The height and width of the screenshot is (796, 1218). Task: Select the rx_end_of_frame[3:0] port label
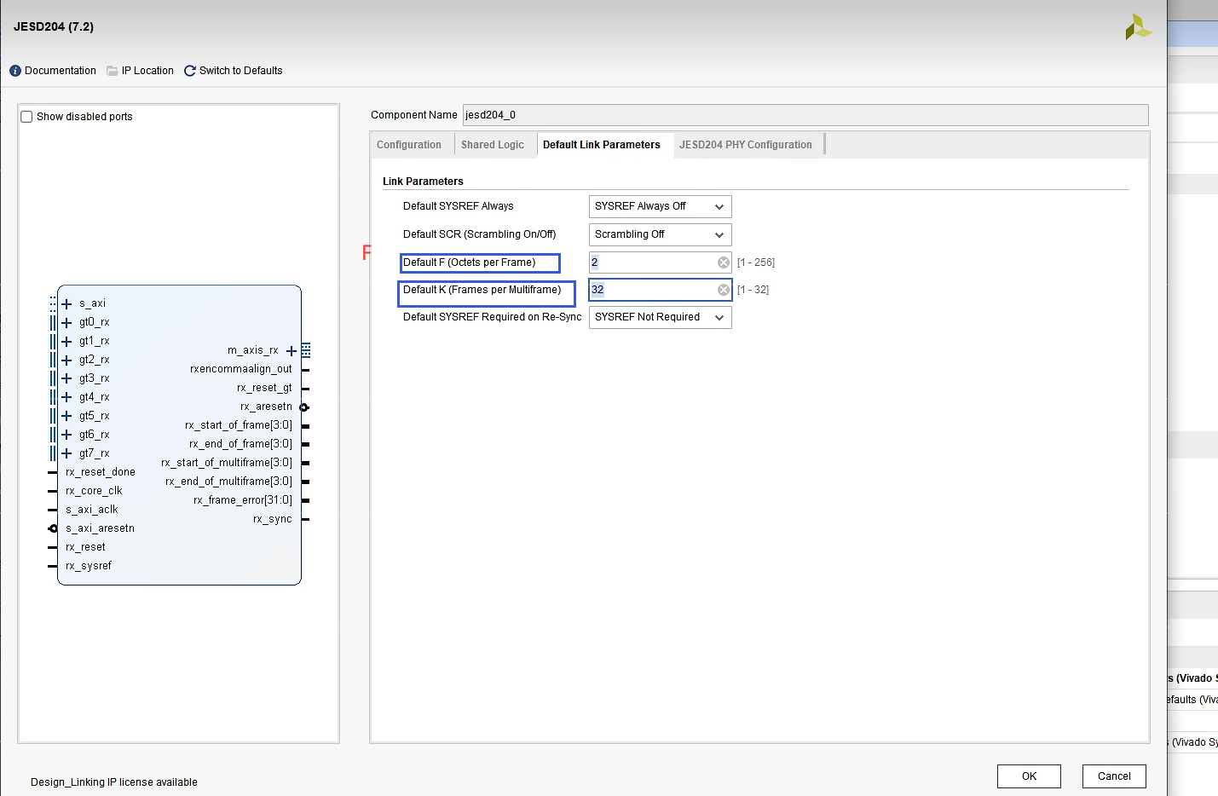240,444
